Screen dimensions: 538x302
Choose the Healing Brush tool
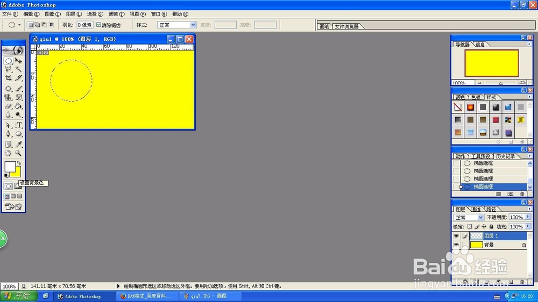tap(9, 89)
